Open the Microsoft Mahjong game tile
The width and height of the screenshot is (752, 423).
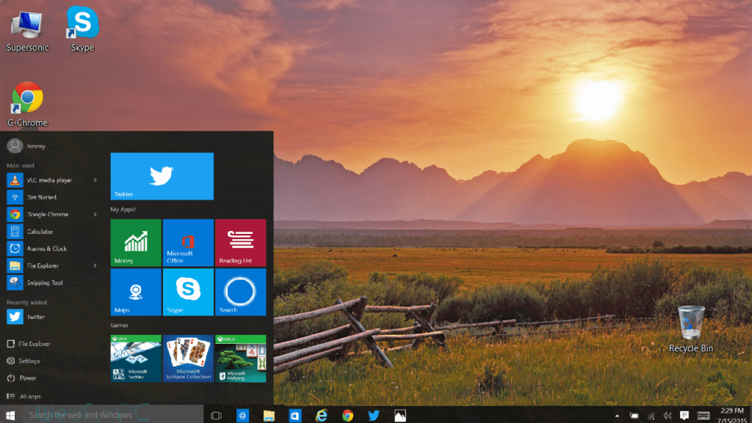(241, 358)
